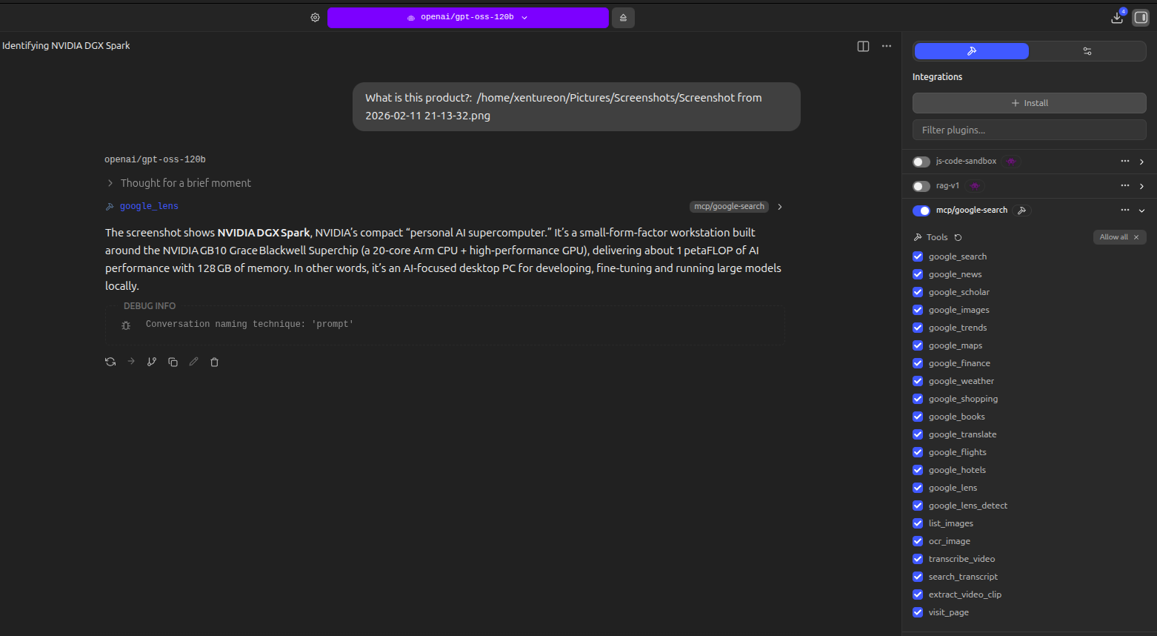Click the google_lens tool call link

149,207
